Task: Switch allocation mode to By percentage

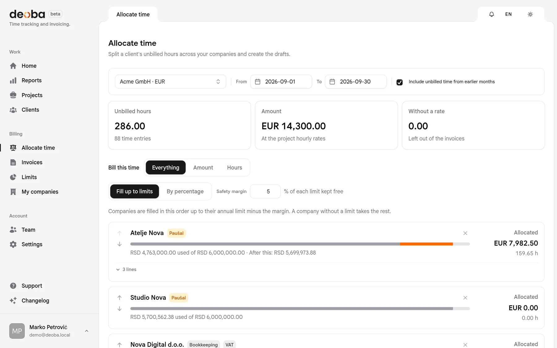Action: 185,191
